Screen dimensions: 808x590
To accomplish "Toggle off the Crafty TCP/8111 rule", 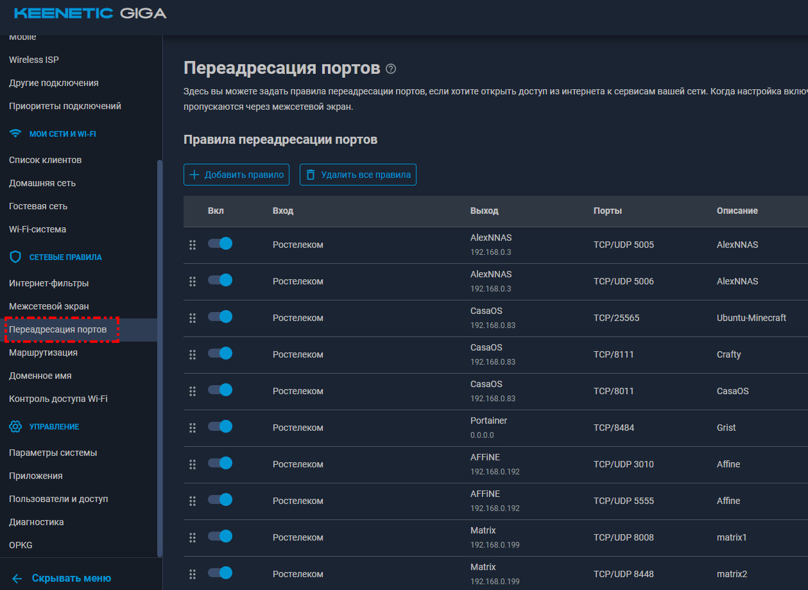I will (219, 353).
